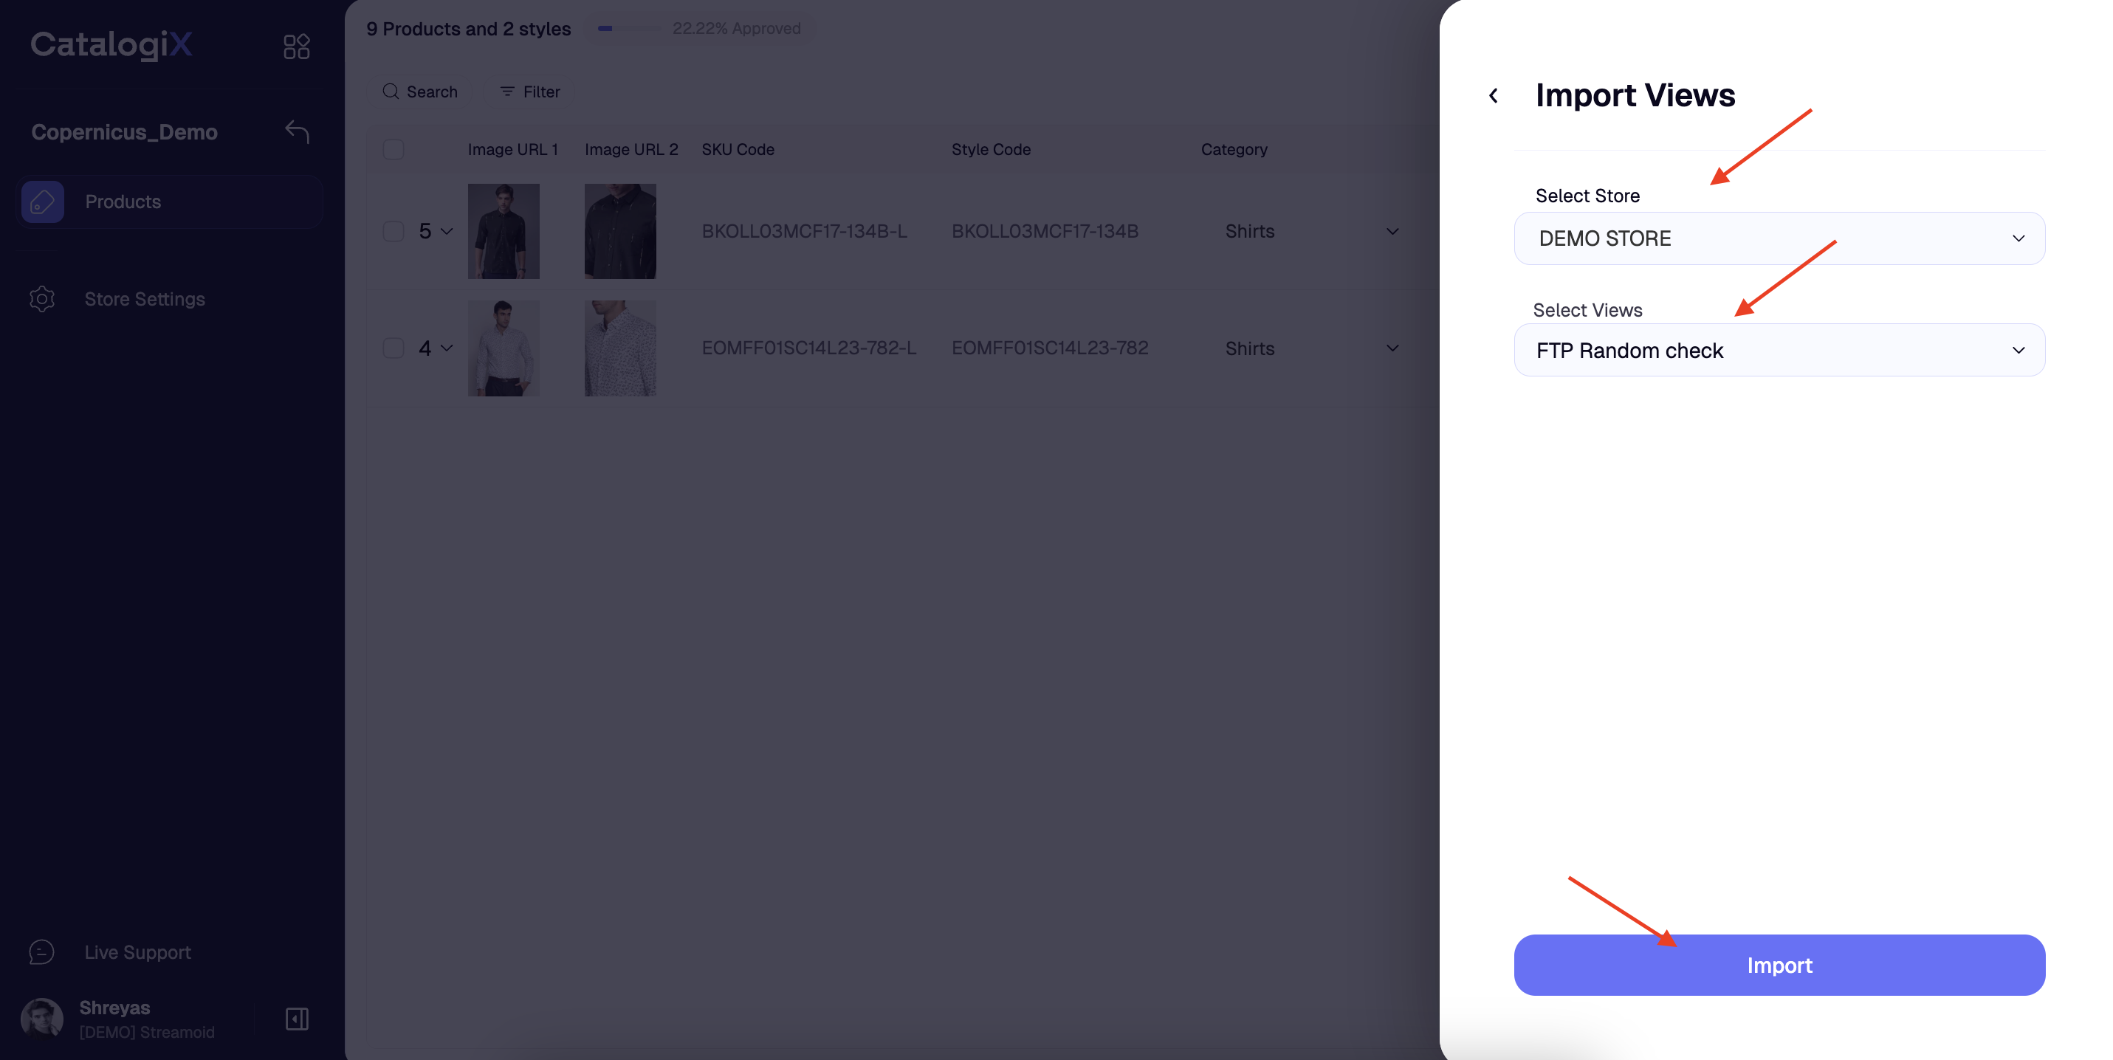
Task: Click the Import button
Action: click(x=1779, y=965)
